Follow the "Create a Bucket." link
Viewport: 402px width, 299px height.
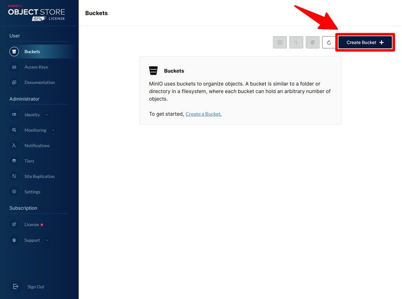(x=203, y=114)
